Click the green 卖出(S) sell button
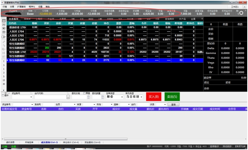248x150 pixels. (x=172, y=96)
